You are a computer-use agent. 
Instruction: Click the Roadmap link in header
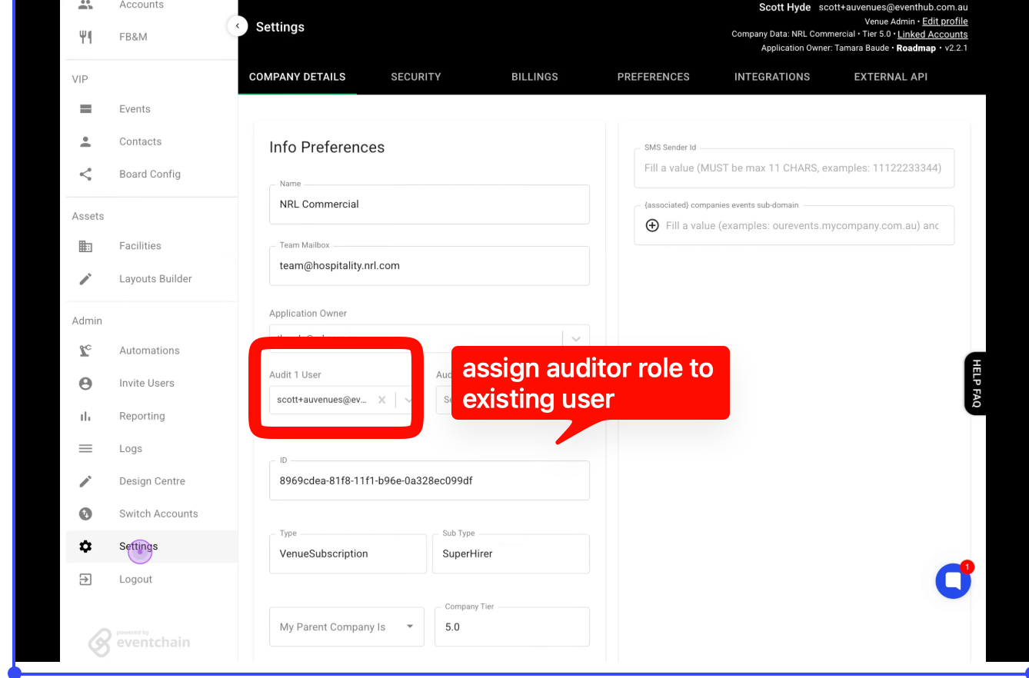pos(916,48)
